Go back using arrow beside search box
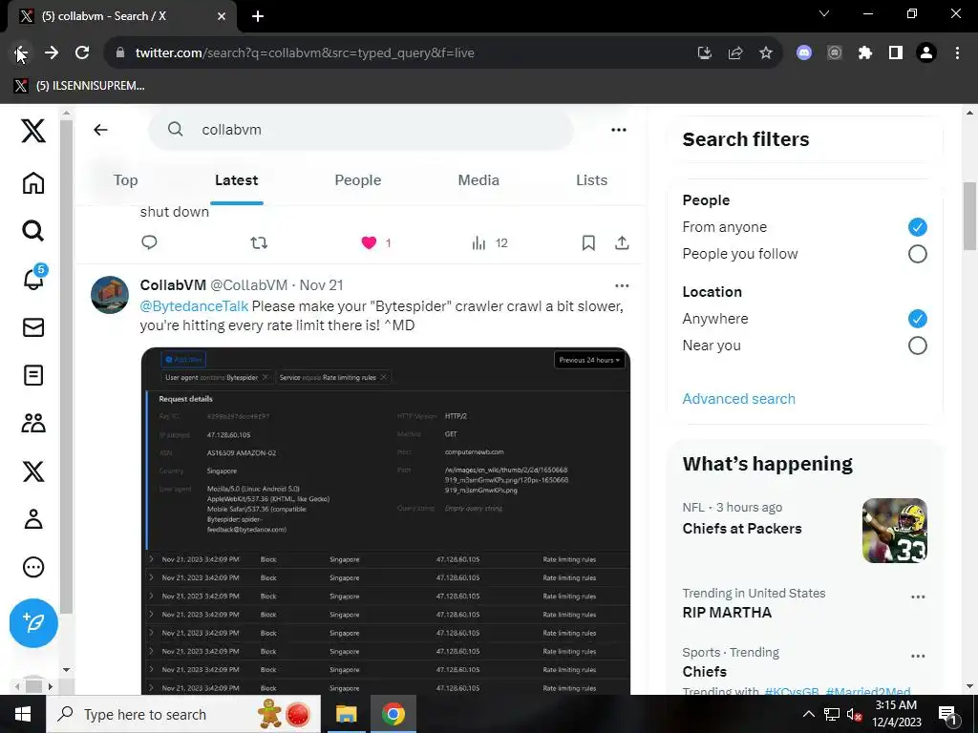The image size is (978, 733). point(100,130)
